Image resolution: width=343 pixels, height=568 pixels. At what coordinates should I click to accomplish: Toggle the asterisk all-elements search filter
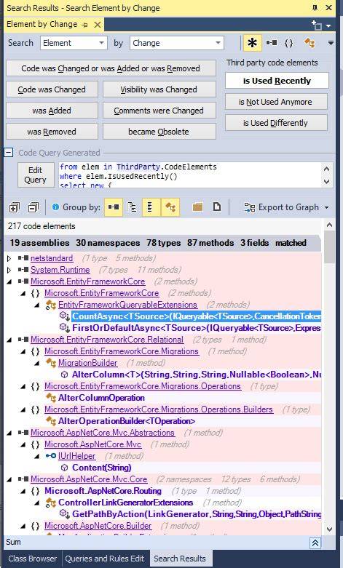coord(252,43)
